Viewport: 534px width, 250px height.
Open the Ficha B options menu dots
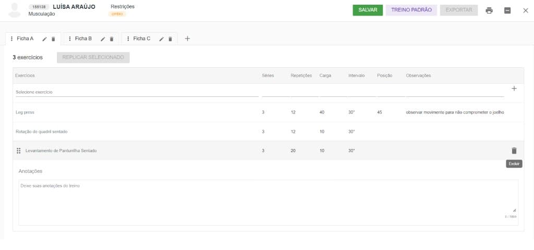pos(70,39)
